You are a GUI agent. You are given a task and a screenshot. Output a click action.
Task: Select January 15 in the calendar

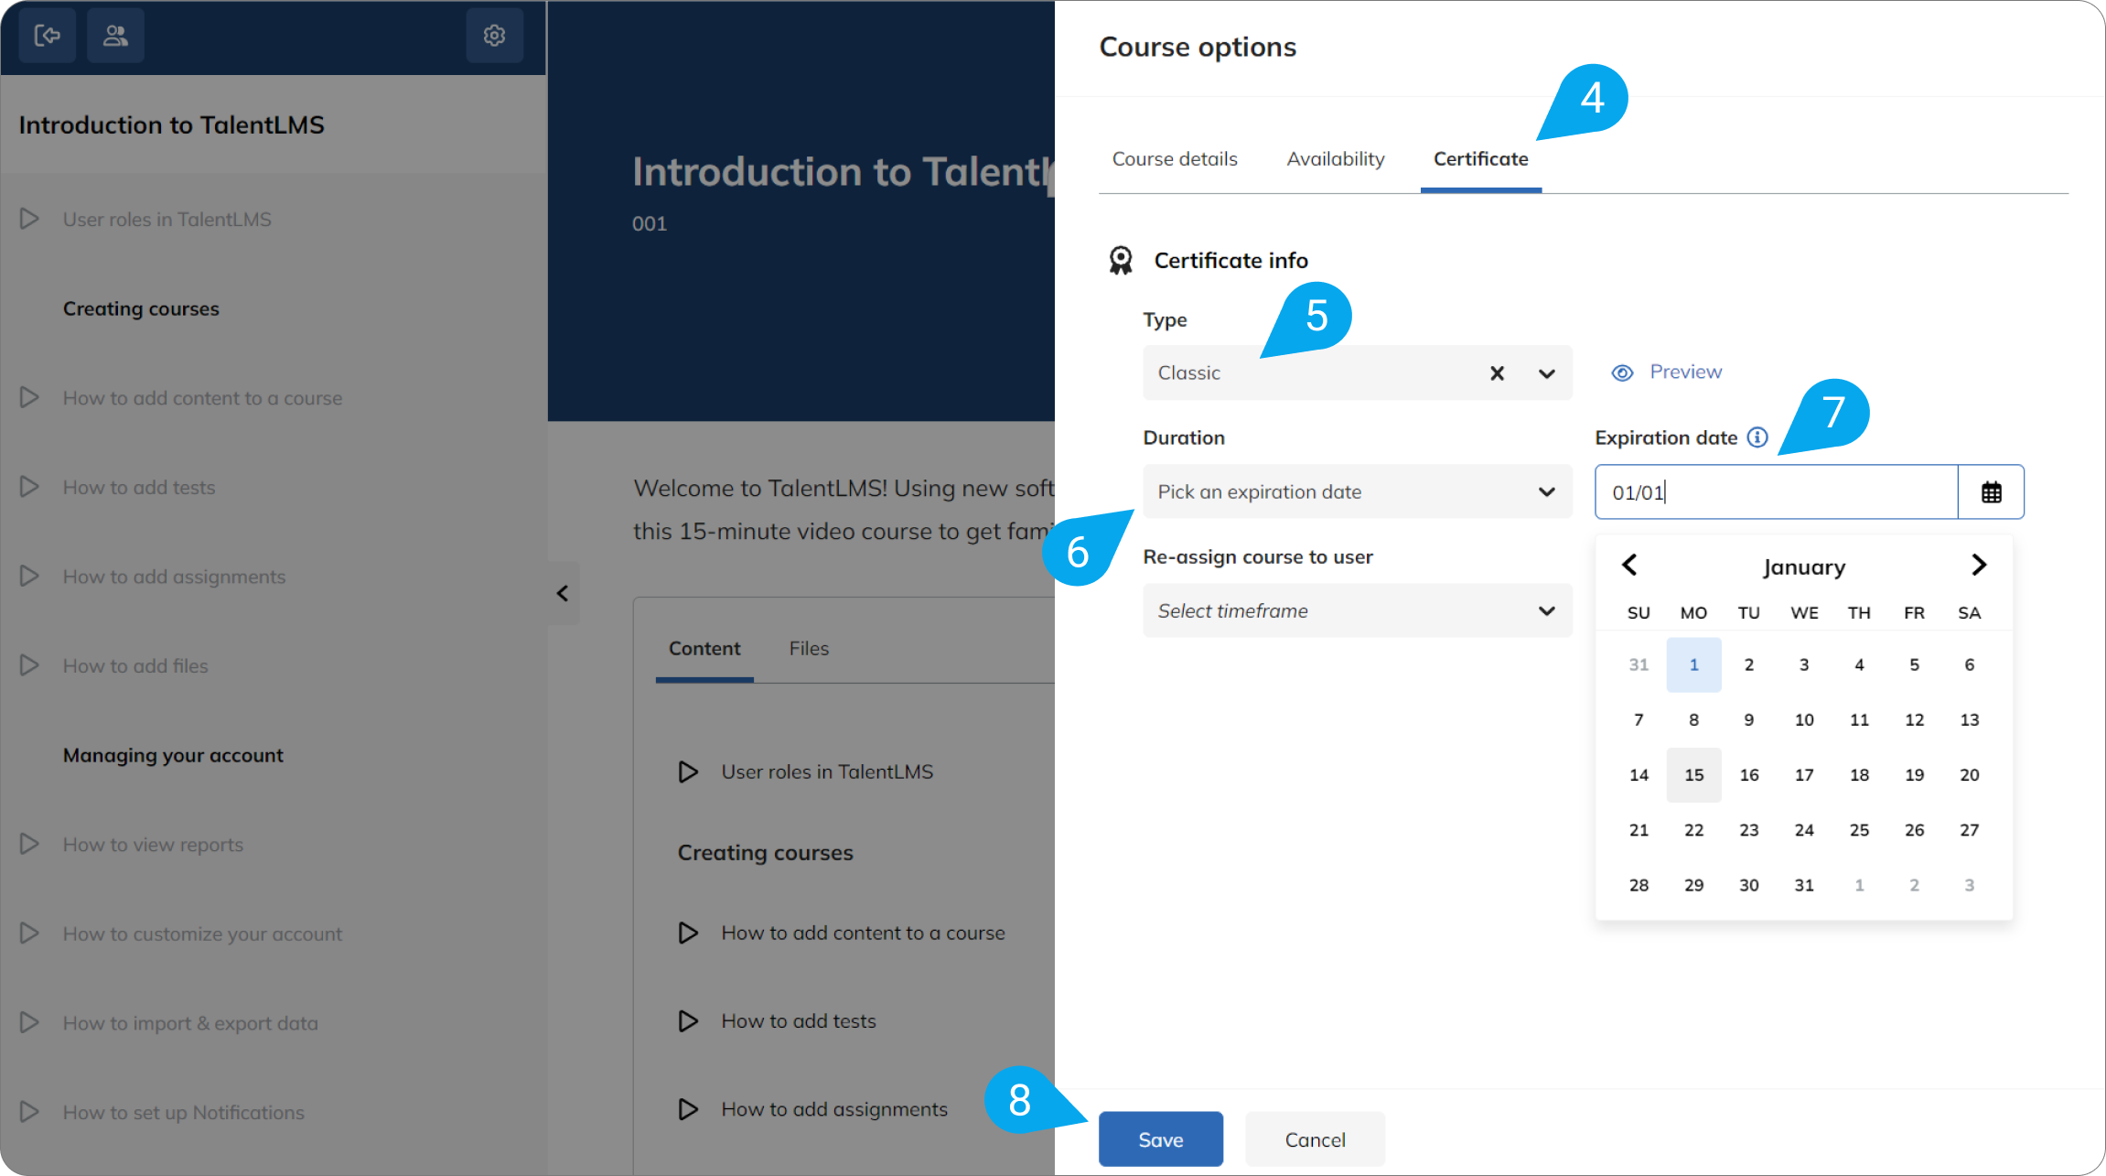pos(1693,775)
